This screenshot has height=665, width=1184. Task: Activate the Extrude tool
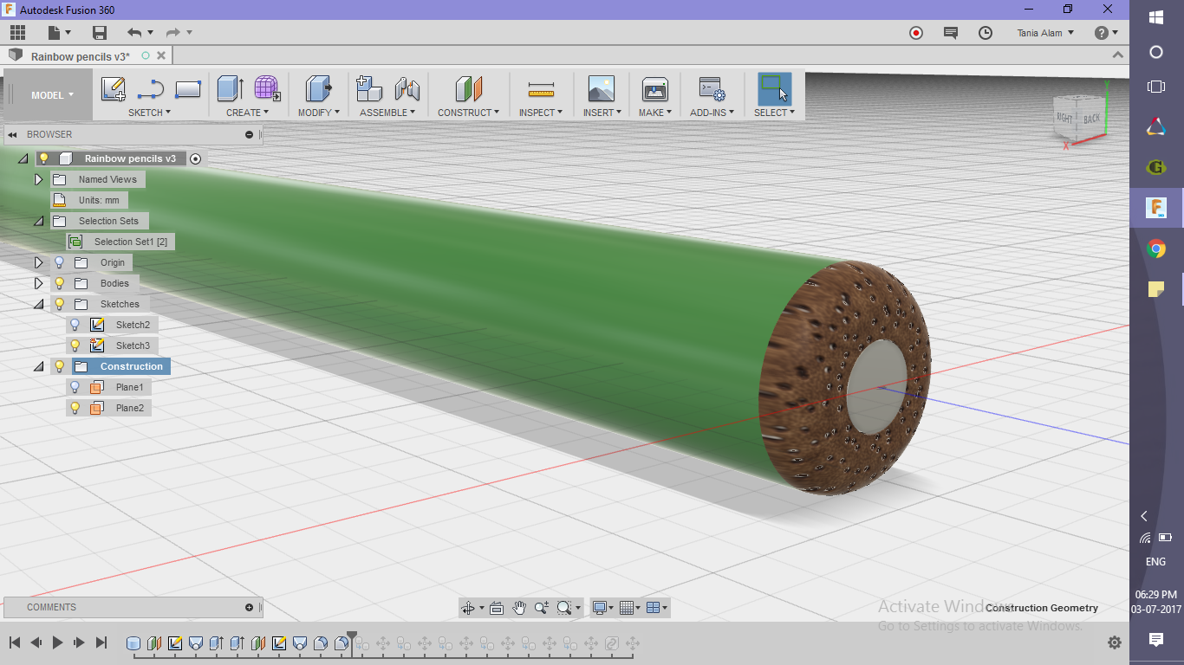(230, 88)
